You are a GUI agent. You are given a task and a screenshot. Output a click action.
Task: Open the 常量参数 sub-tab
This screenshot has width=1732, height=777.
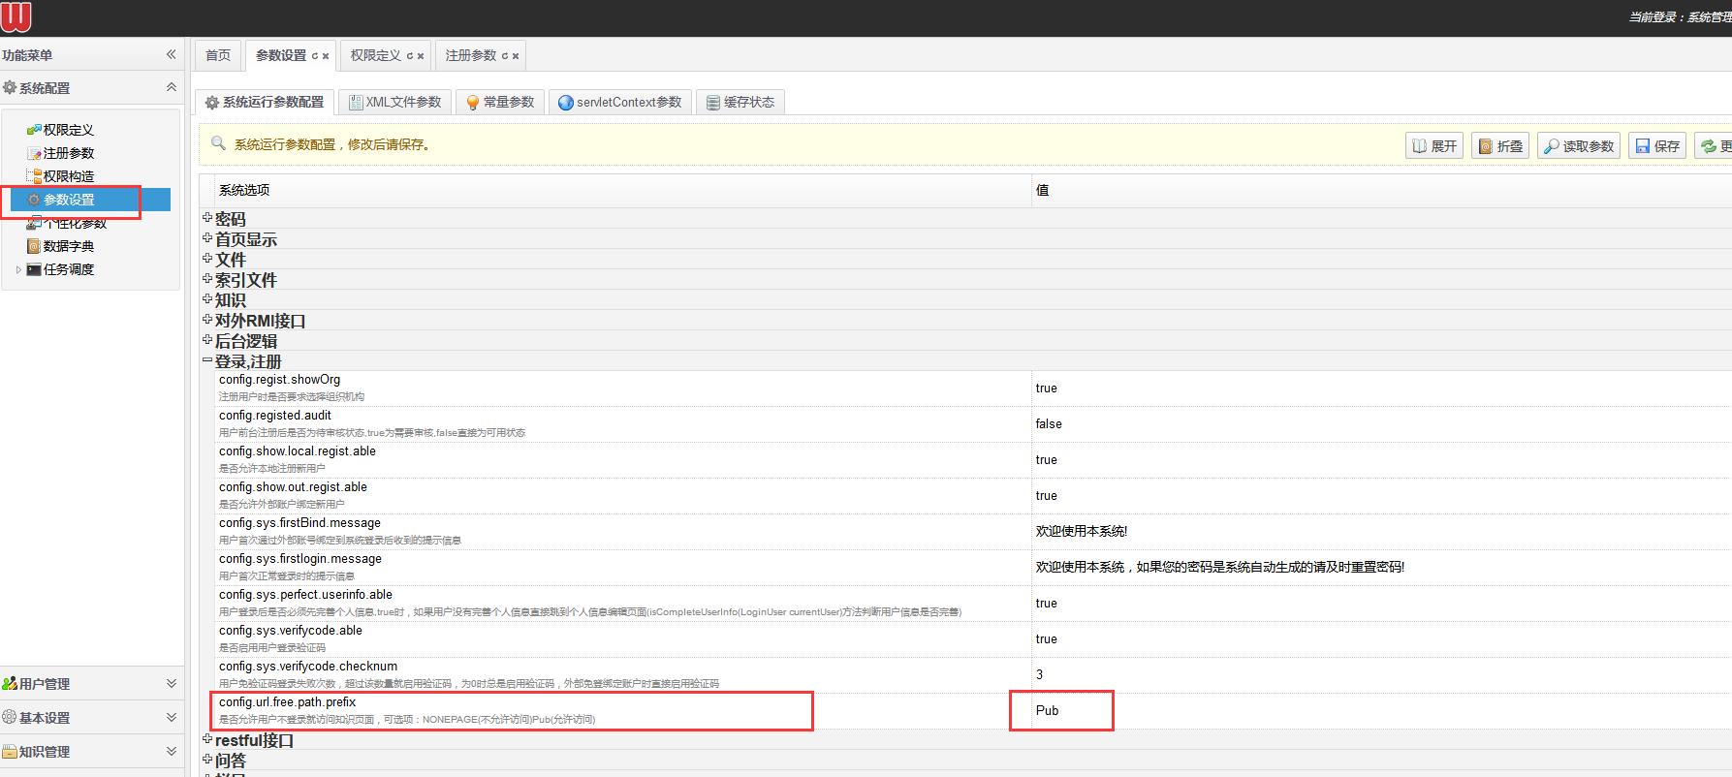pyautogui.click(x=499, y=102)
